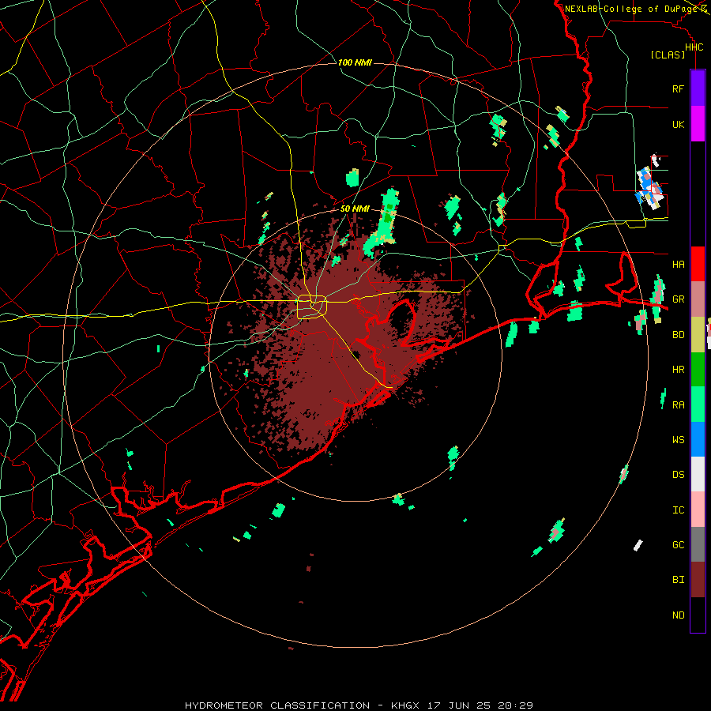The height and width of the screenshot is (711, 711).
Task: Click the NEXLAB-College of DuPage title text
Action: 631,9
